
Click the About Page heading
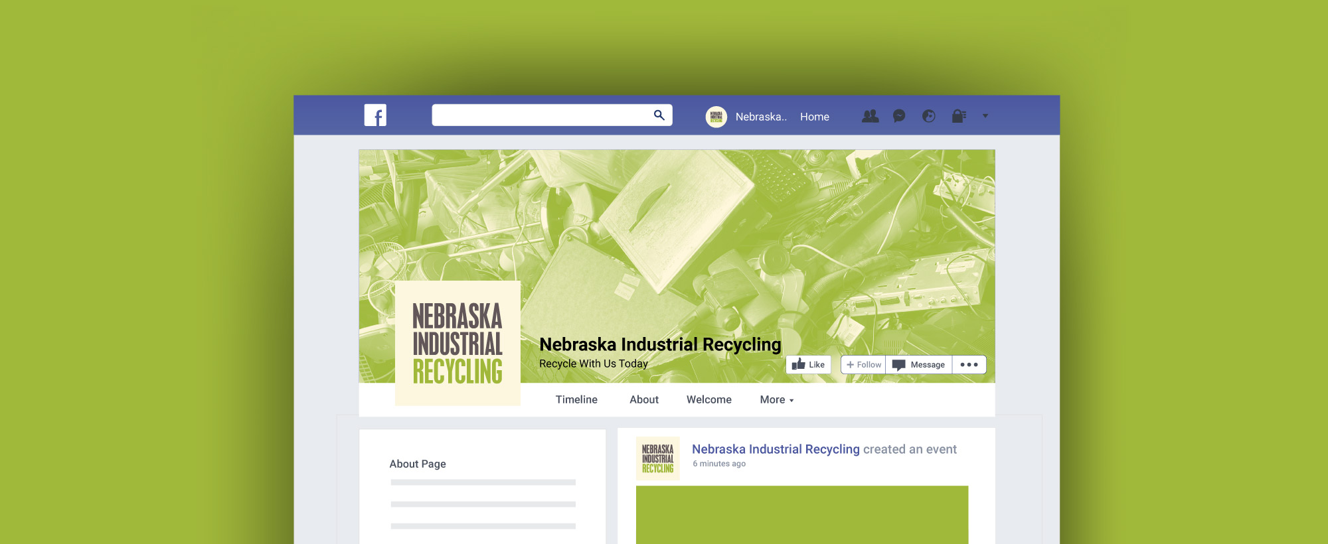418,464
